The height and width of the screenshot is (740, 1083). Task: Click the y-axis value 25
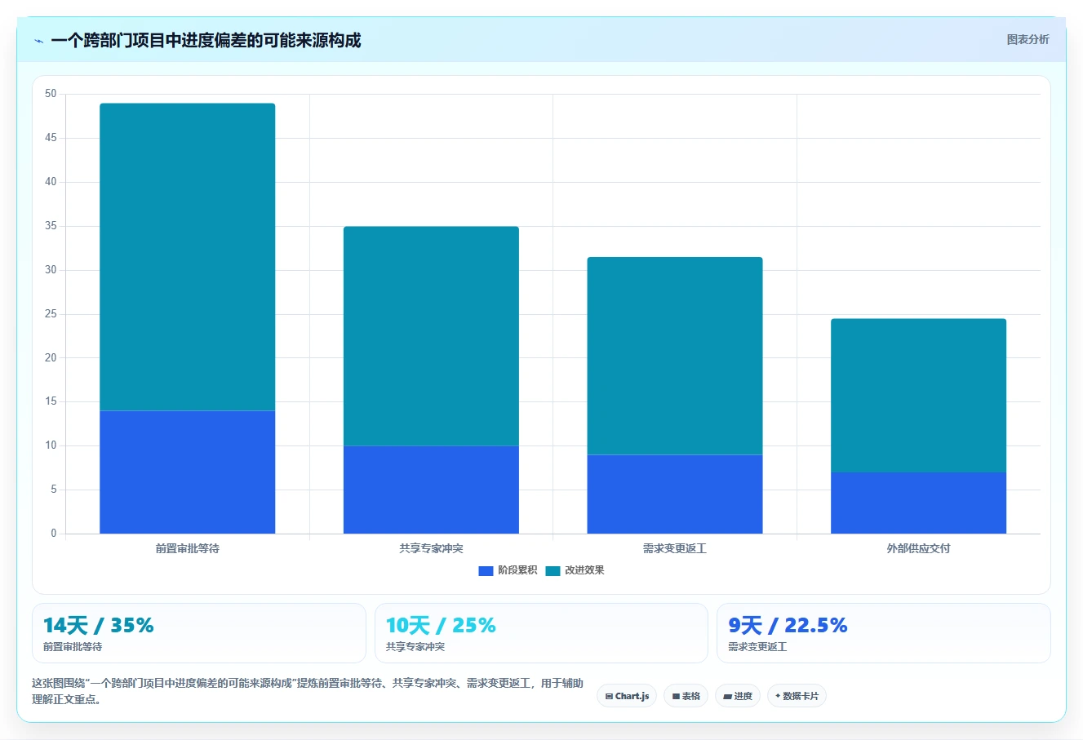coord(51,314)
